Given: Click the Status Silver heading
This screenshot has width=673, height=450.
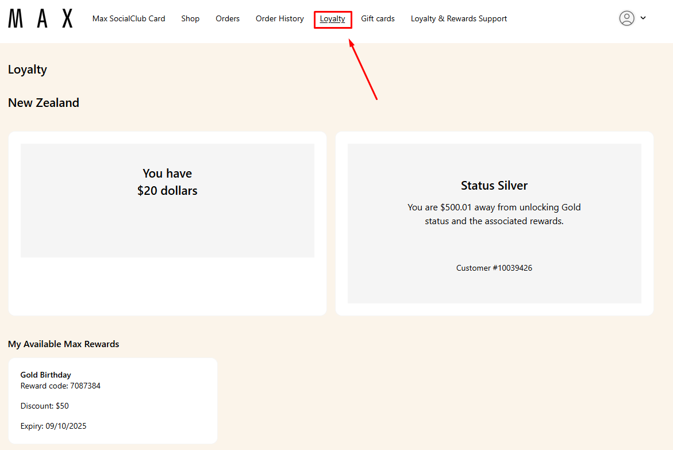Looking at the screenshot, I should (x=494, y=186).
